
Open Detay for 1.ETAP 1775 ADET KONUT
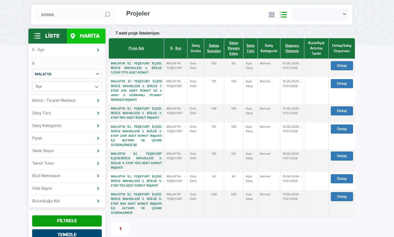click(x=342, y=66)
